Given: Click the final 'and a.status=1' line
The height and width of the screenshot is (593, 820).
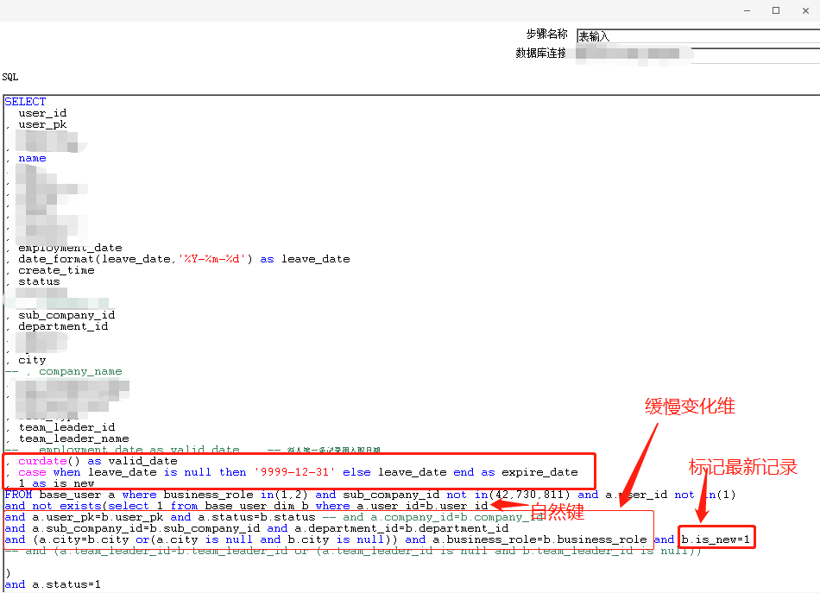Looking at the screenshot, I should tap(53, 584).
